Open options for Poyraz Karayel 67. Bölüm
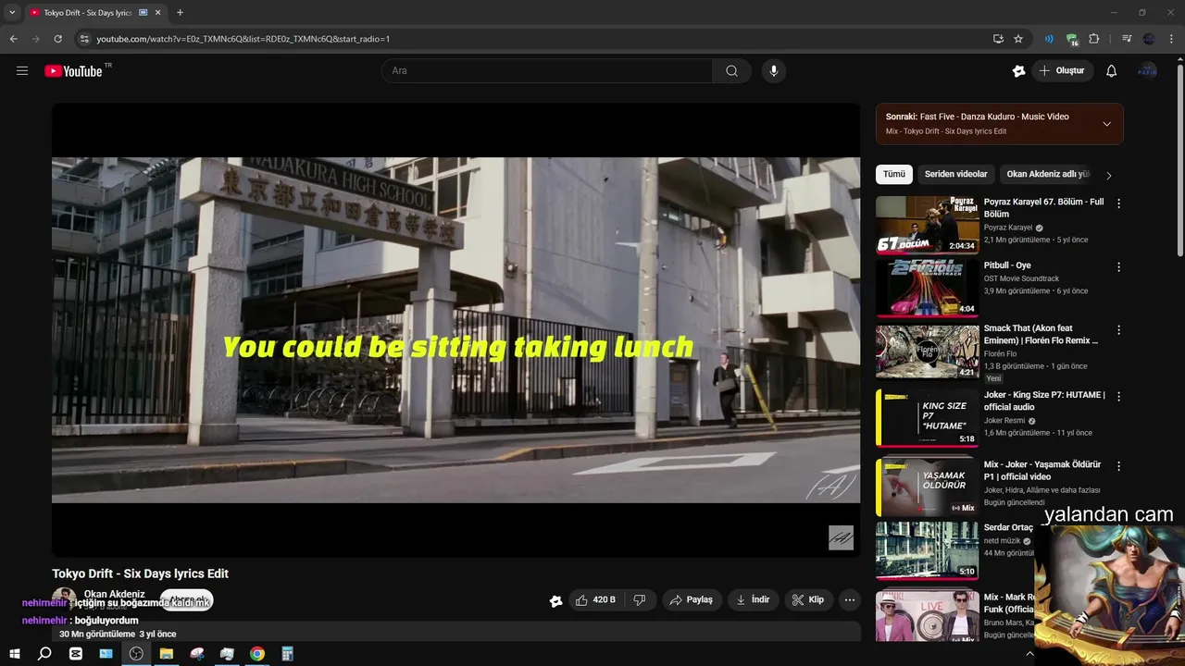This screenshot has width=1185, height=666. pos(1118,203)
